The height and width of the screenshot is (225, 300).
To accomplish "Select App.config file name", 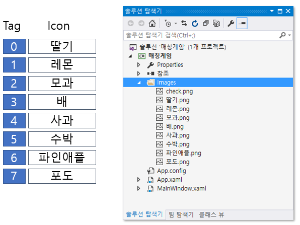I will tap(172, 171).
